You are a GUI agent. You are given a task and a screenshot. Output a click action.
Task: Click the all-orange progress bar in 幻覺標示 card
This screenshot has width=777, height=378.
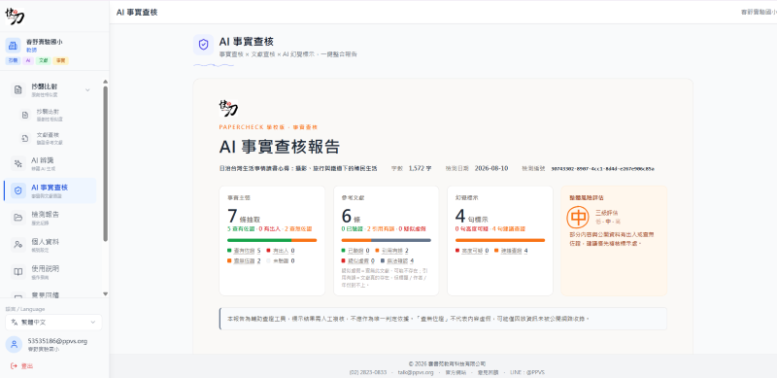pyautogui.click(x=500, y=240)
